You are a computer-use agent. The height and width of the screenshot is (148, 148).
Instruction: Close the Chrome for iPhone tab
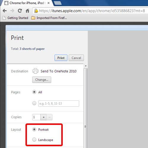point(49,3)
